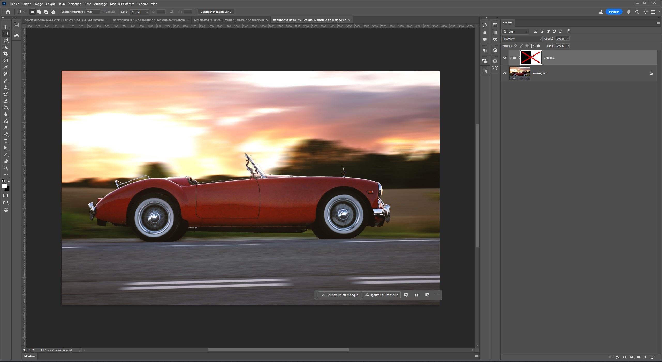
Task: Expand the Groupe 1 folder
Action: 510,58
